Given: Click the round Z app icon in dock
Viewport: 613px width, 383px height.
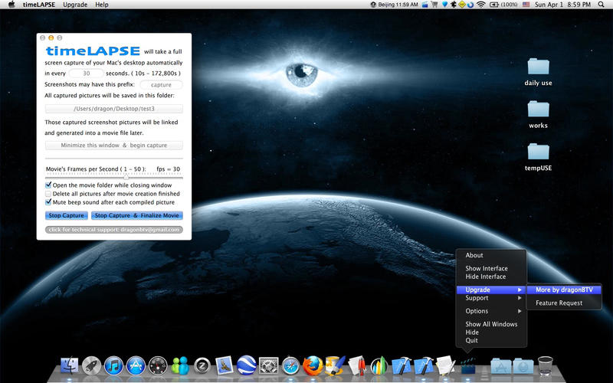Looking at the screenshot, I should coord(202,366).
